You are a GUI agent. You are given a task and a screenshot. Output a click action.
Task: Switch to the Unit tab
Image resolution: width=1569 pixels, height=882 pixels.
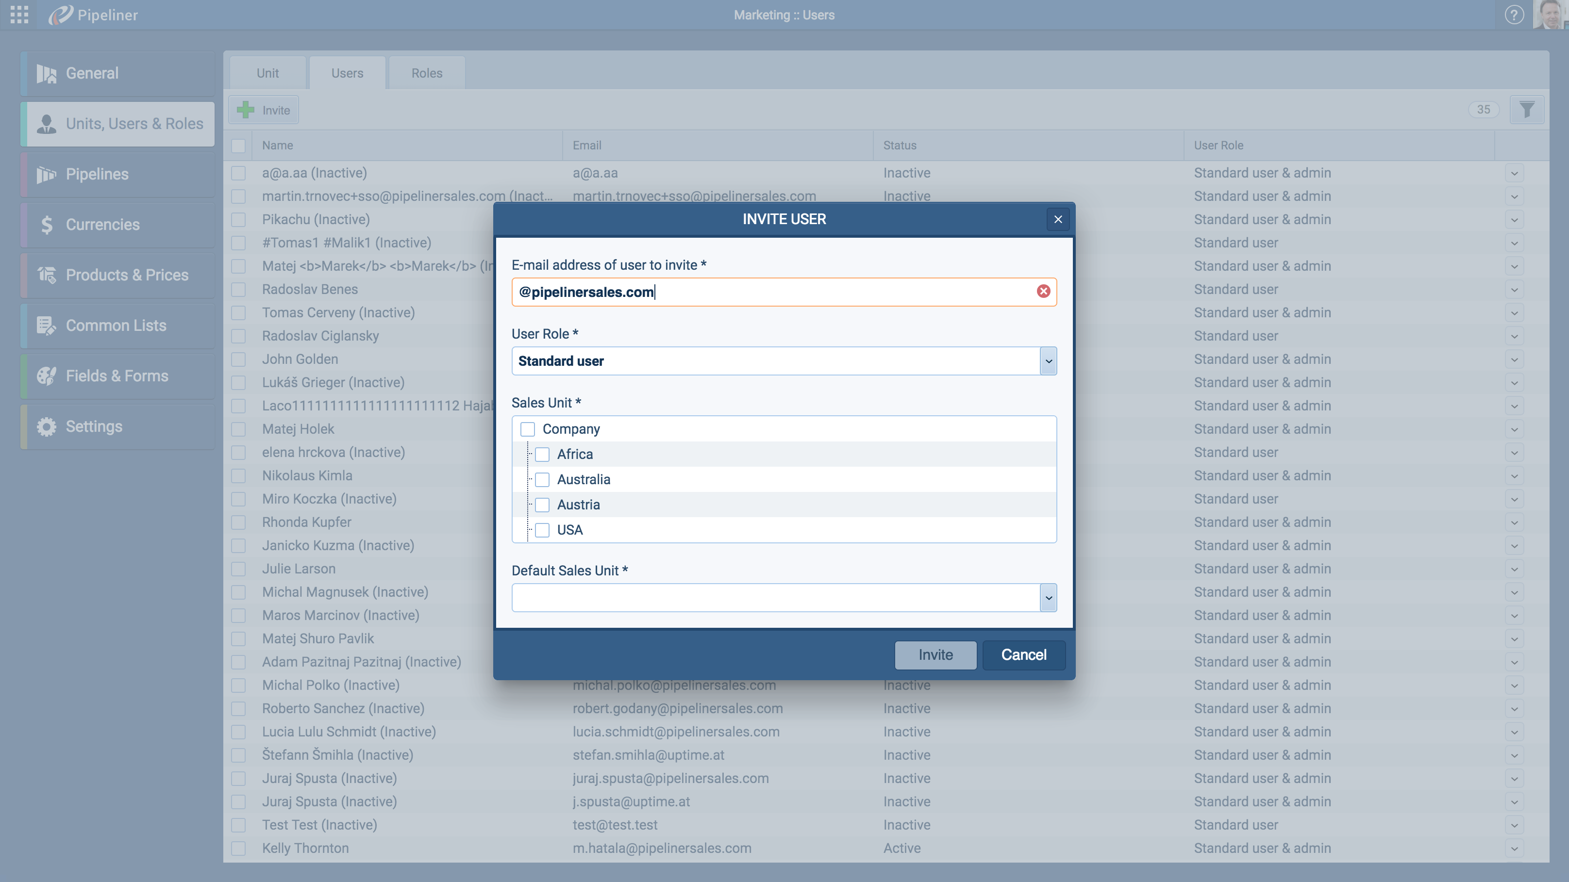(267, 73)
